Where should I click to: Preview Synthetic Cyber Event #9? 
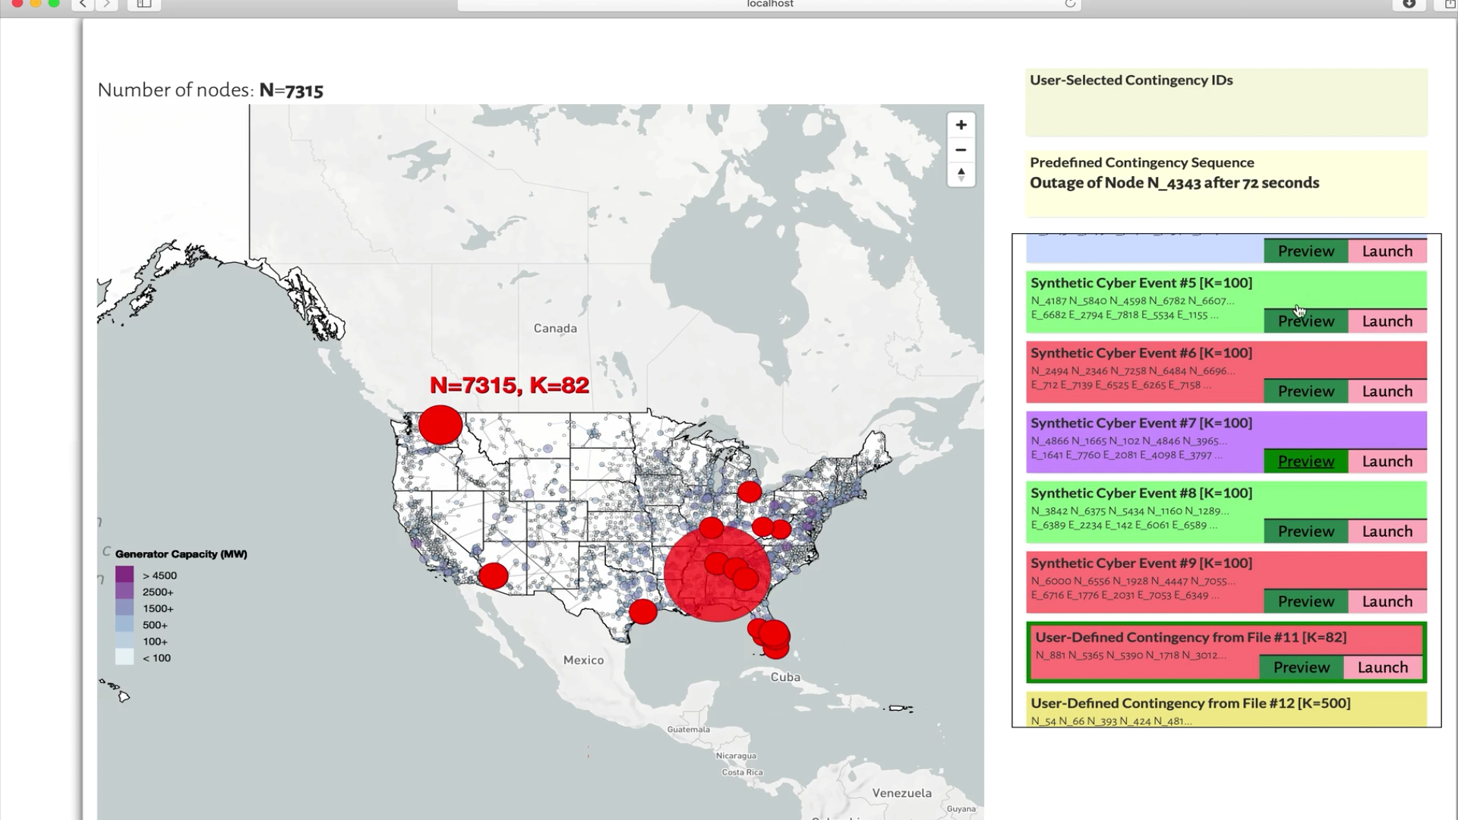pos(1305,601)
